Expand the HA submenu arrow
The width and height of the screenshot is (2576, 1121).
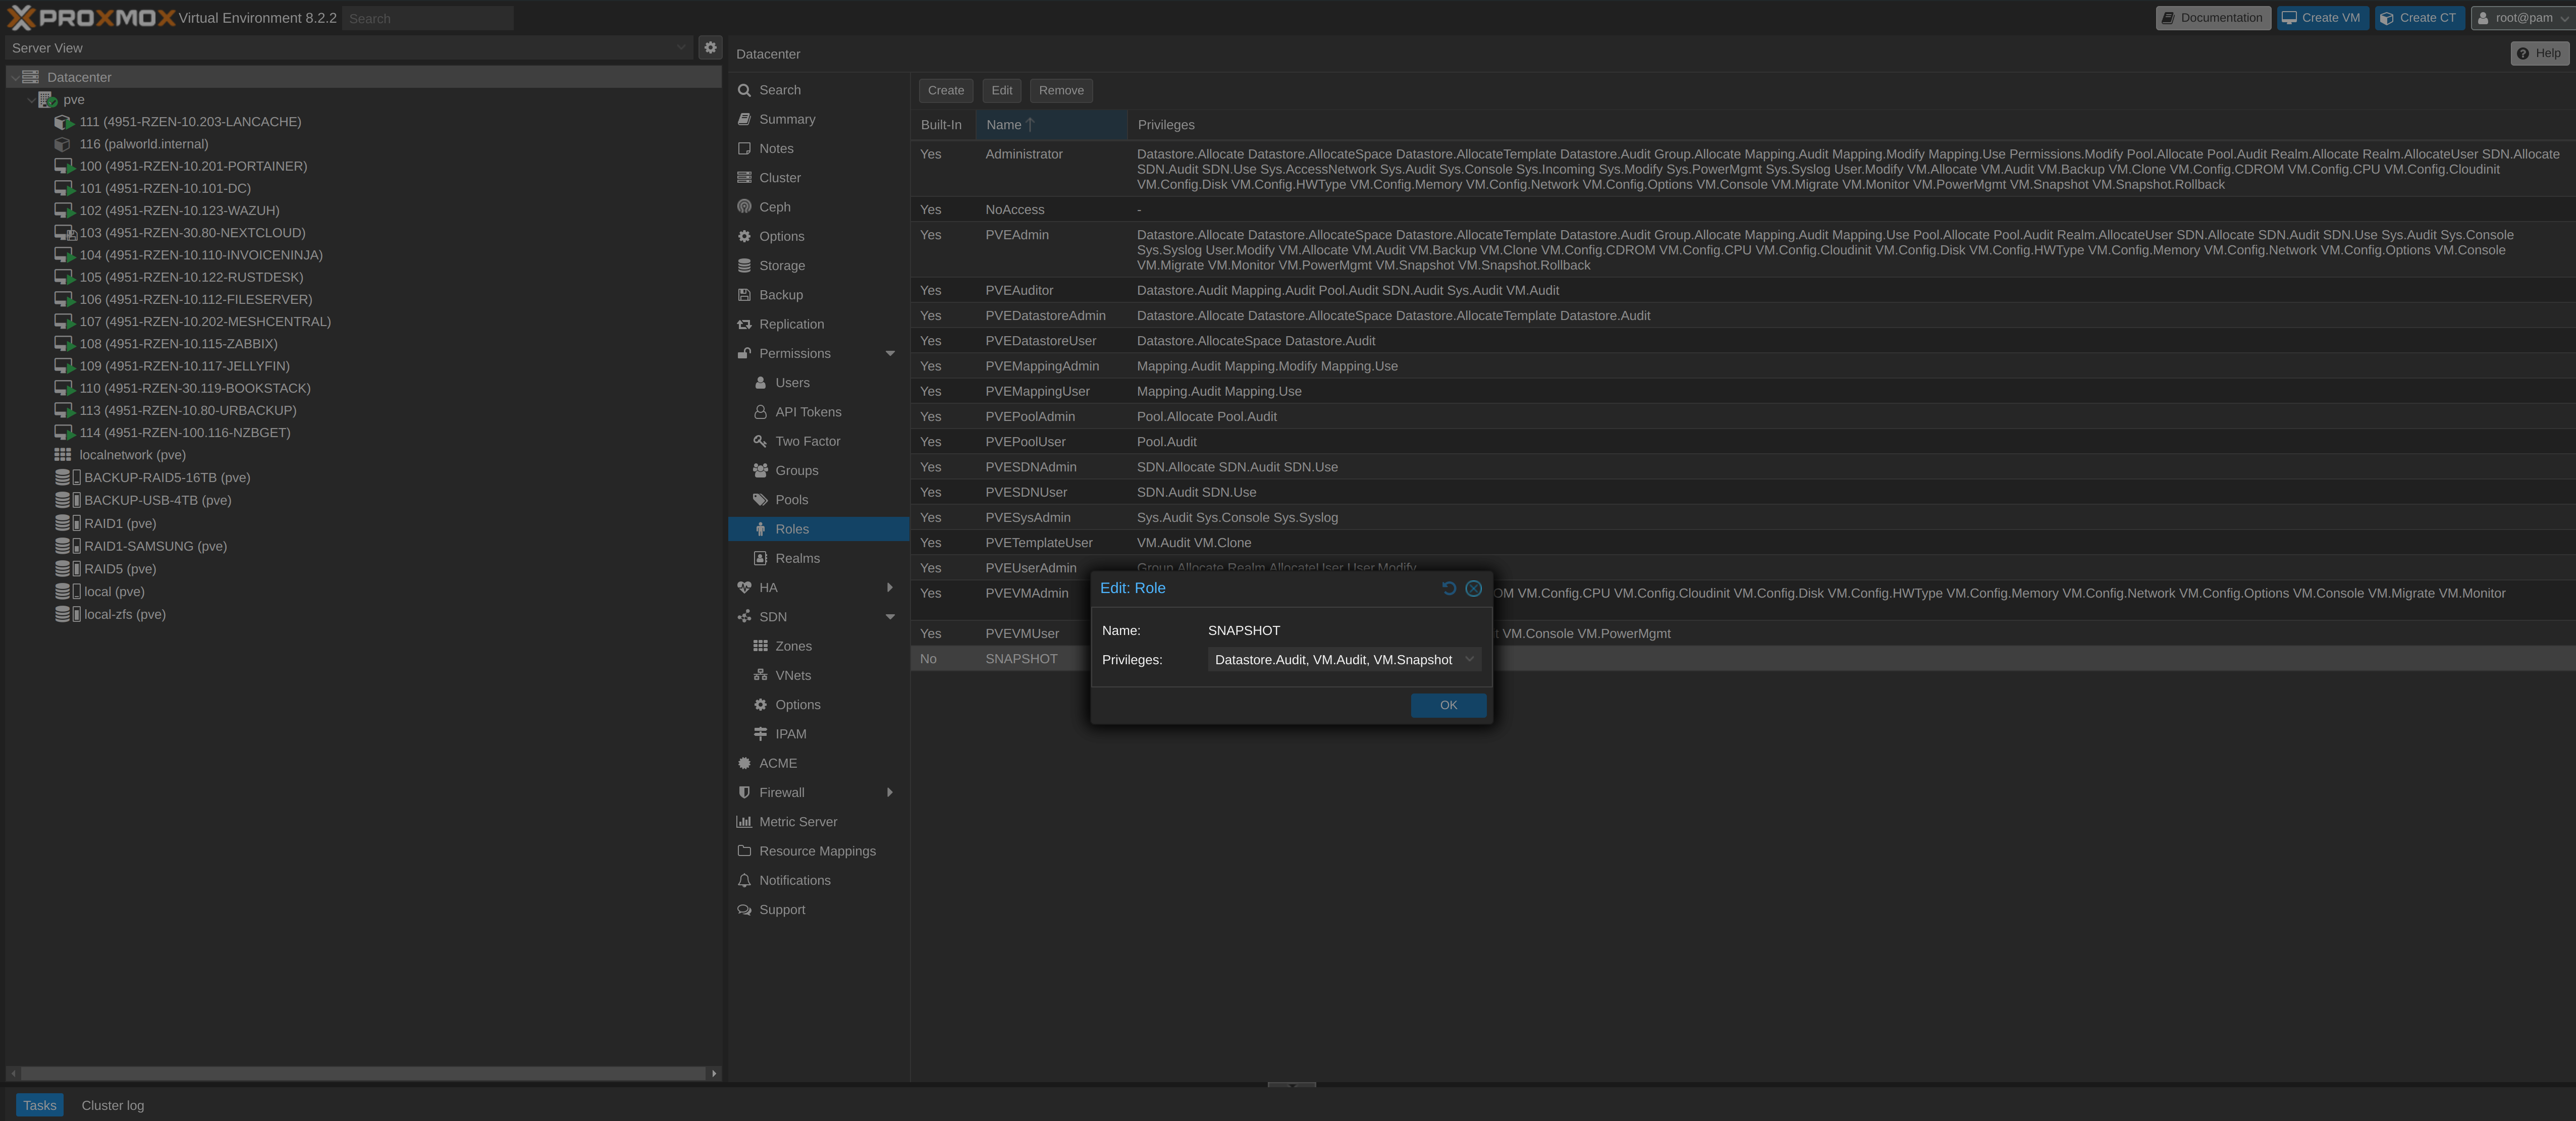point(889,587)
